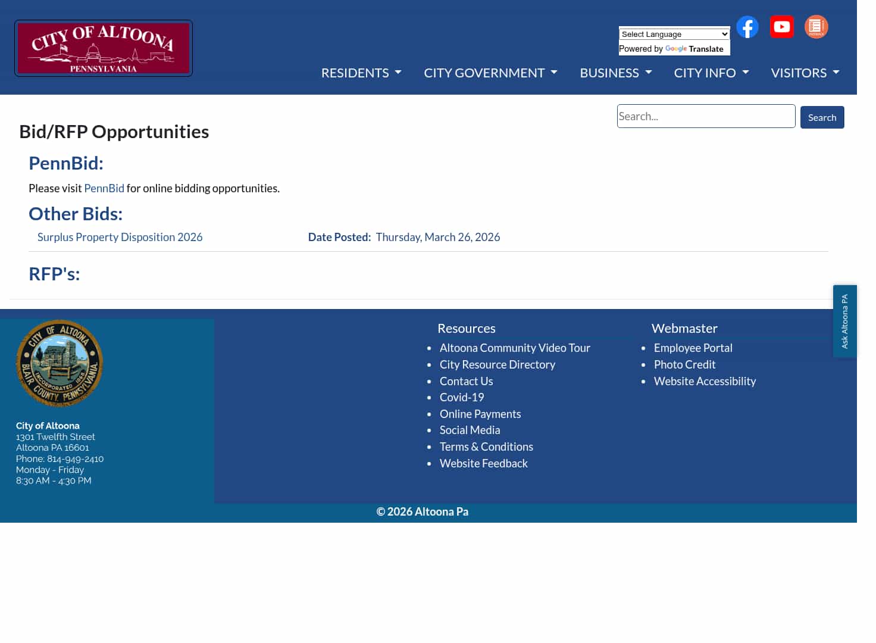Viewport: 876px width, 643px height.
Task: Open the Photo Credit link
Action: [x=685, y=364]
